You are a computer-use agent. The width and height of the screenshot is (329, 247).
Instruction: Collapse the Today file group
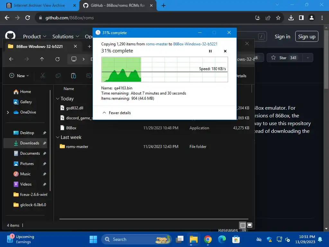pos(58,99)
